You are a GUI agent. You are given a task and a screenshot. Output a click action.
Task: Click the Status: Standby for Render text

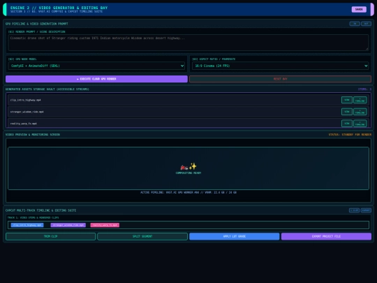350,135
